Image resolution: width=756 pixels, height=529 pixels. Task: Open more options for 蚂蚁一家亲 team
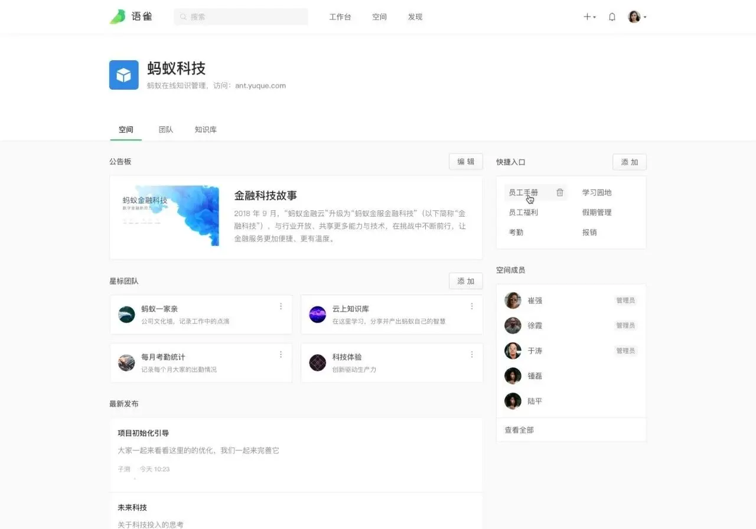pyautogui.click(x=281, y=306)
